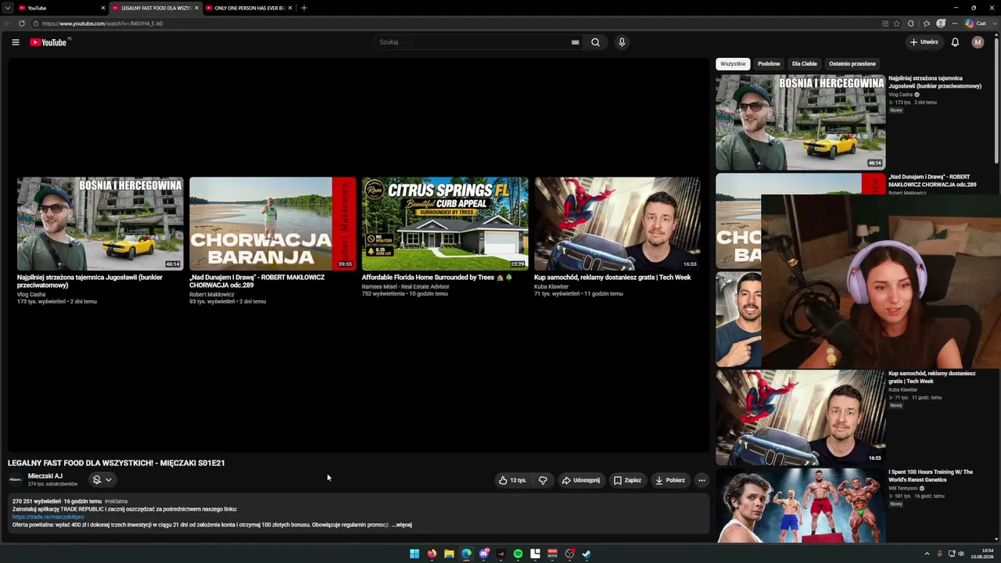The image size is (1001, 563).
Task: Open Firefox-style browser icon in taskbar
Action: click(x=432, y=554)
